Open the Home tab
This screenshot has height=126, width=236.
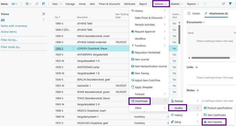[x=82, y=4]
